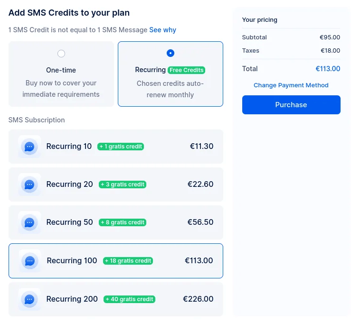Click the Recurring 50 chat bubble icon
Screen dimensions: 351x323
29,222
